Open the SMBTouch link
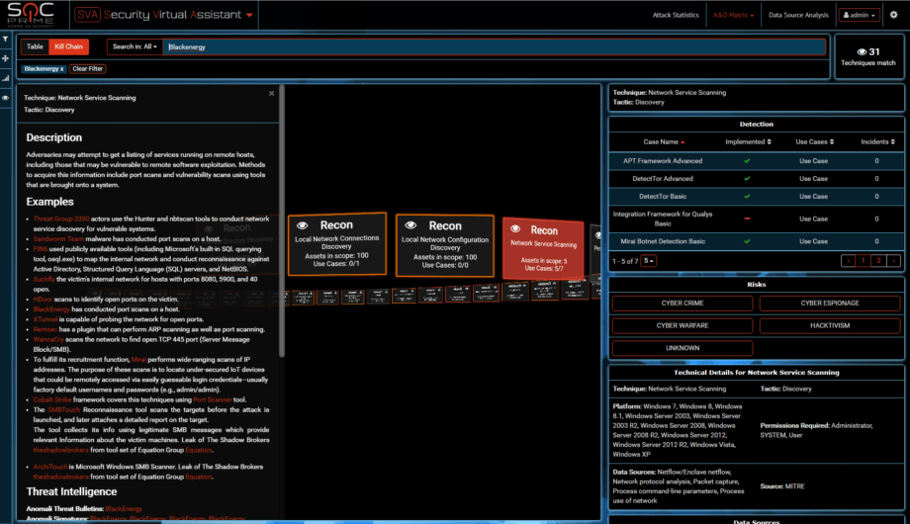The height and width of the screenshot is (524, 910). click(64, 409)
